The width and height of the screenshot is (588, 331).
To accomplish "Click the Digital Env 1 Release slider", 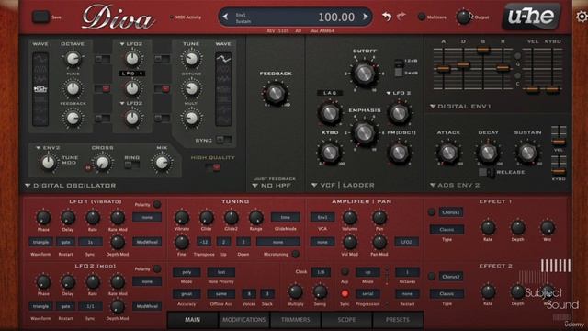I will [x=503, y=68].
